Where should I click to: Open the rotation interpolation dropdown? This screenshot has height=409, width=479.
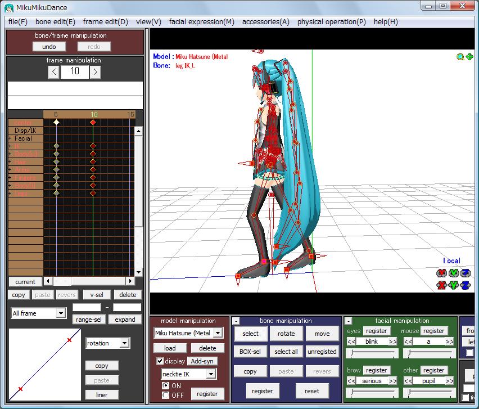[124, 343]
